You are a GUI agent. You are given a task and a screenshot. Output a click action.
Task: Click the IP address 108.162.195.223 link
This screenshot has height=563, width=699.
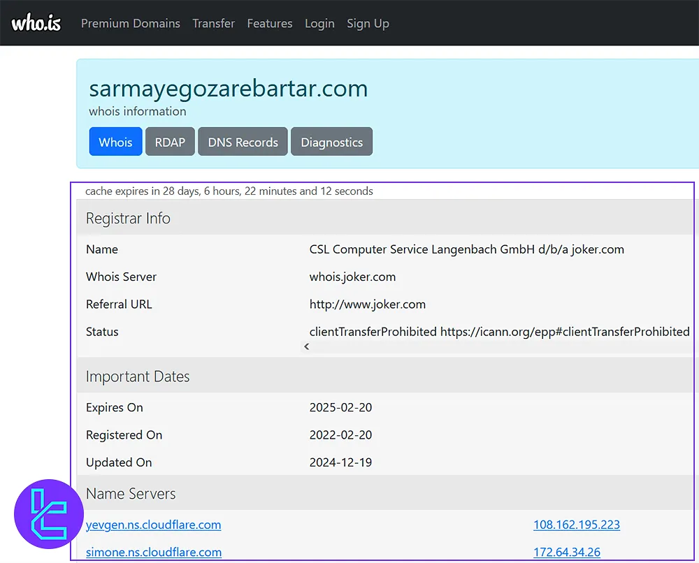click(577, 525)
